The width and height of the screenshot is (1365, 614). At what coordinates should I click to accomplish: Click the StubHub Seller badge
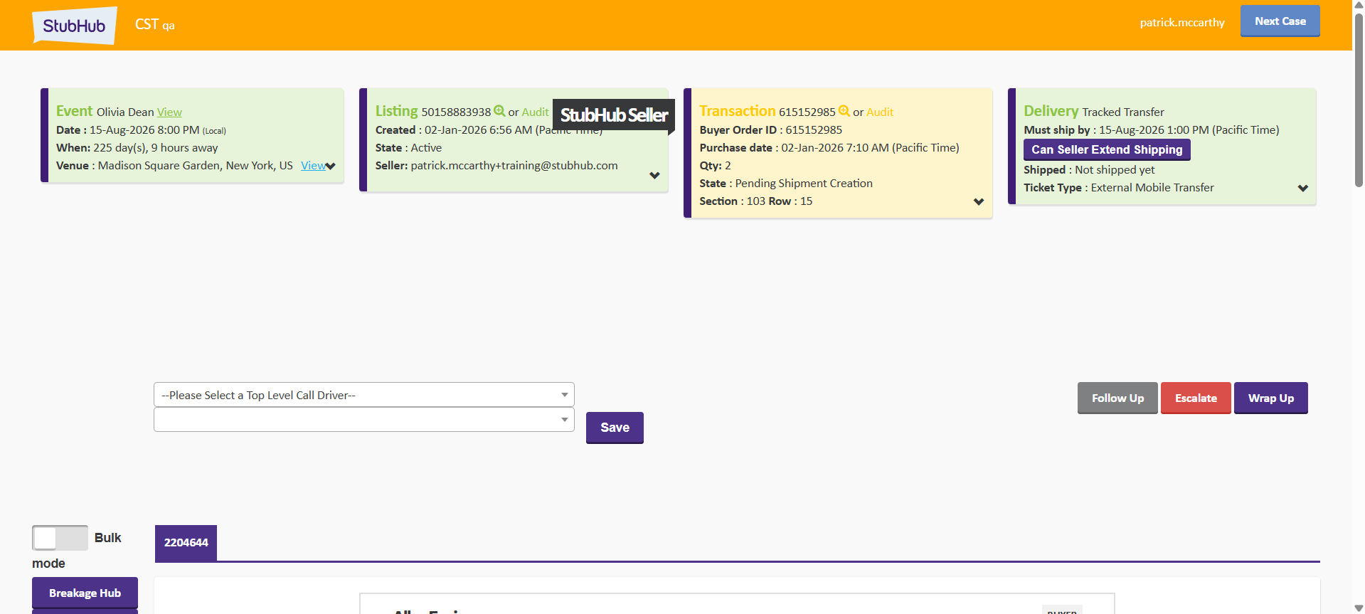(613, 115)
